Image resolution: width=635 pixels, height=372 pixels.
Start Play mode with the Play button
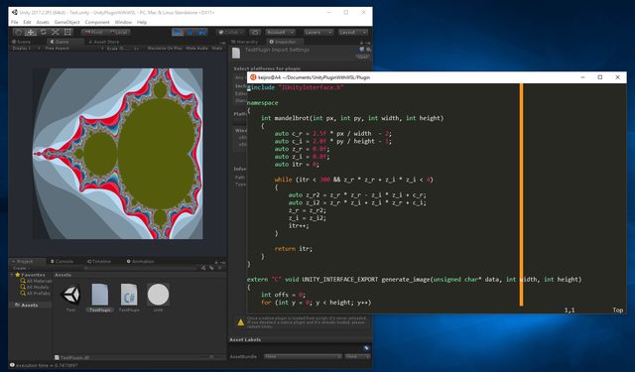coord(178,32)
